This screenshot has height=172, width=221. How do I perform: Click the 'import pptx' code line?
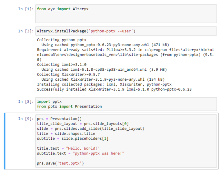49,102
